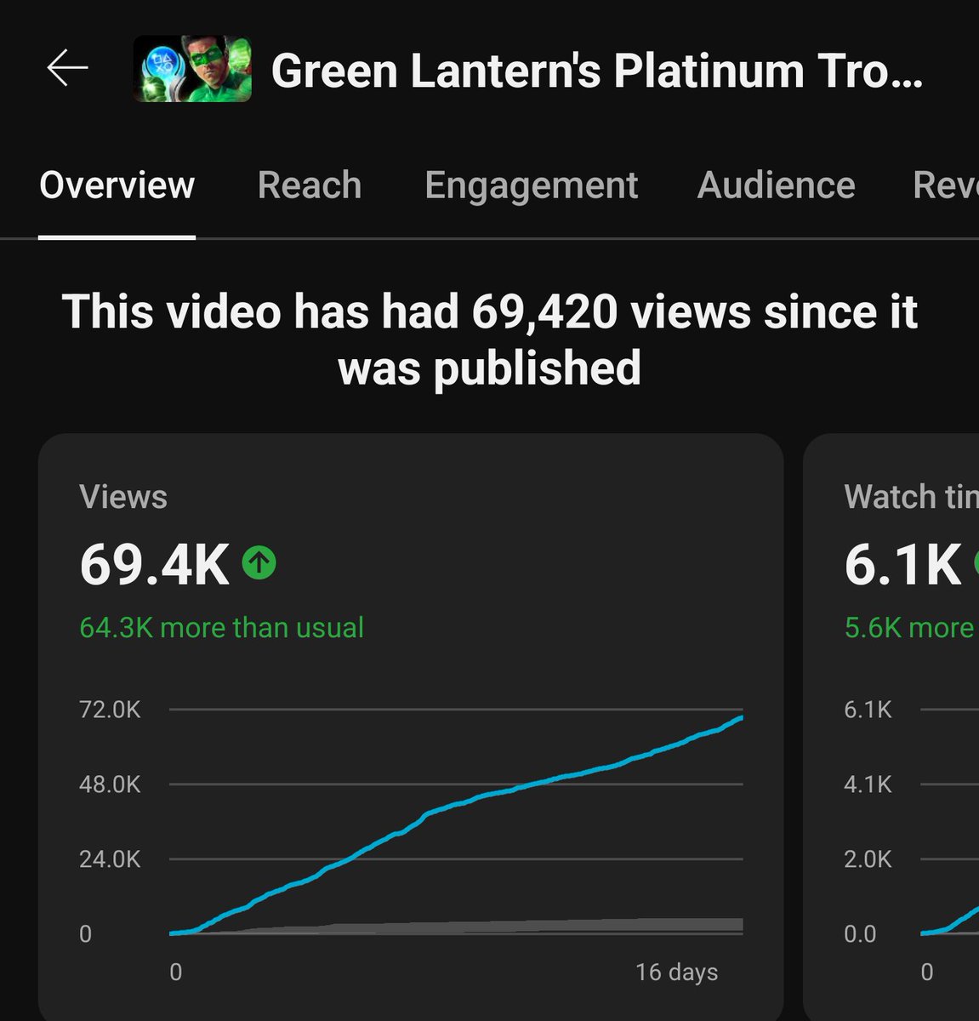This screenshot has width=979, height=1021.
Task: Open the Audience tab
Action: tap(777, 185)
